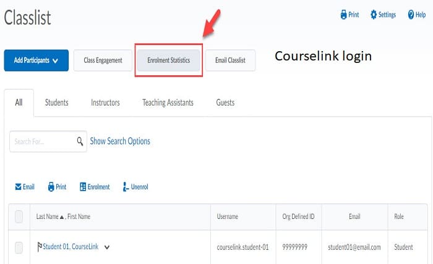Click the Class Engagement button
The width and height of the screenshot is (433, 264).
[x=103, y=60]
